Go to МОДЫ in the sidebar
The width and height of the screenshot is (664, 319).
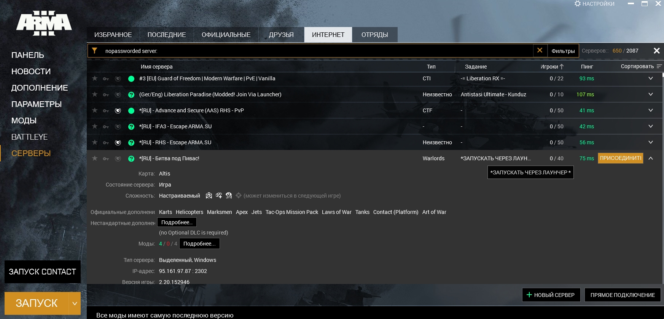click(24, 121)
